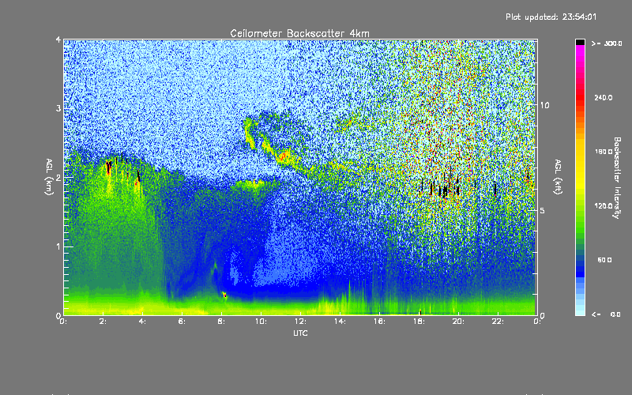Viewport: 632px width, 395px height.
Task: Click the '8:' UTC hour tick label
Action: 221,322
